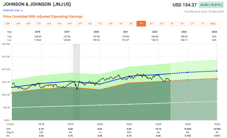The height and width of the screenshot is (138, 227).
Task: Click the USD 154.37 price text
Action: pyautogui.click(x=185, y=5)
